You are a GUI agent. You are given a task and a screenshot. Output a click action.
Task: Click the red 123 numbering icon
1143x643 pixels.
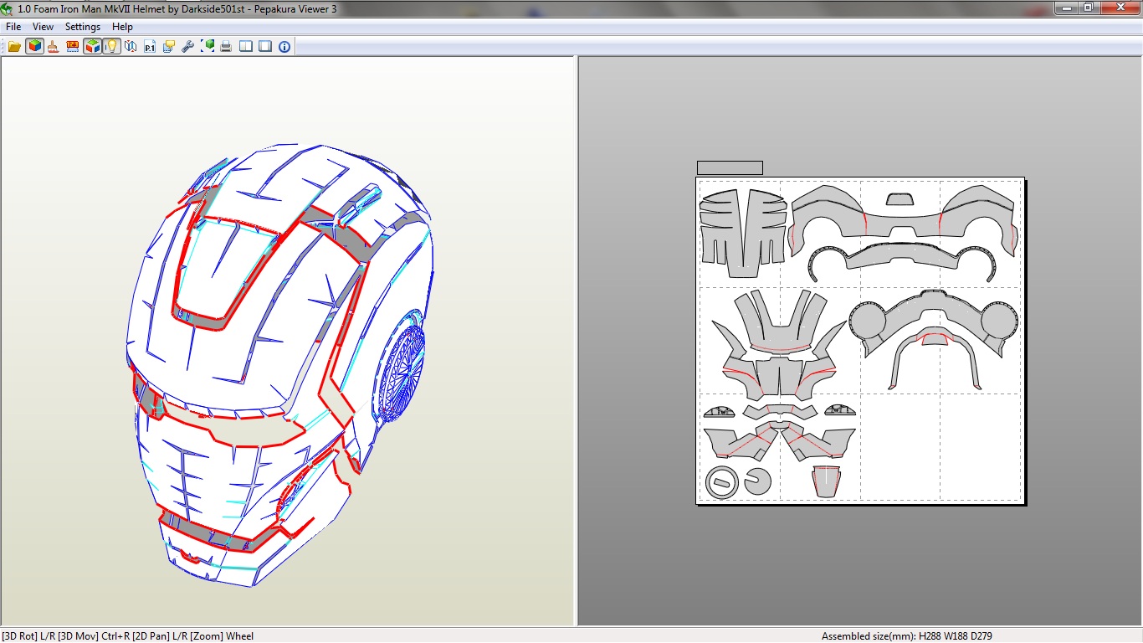(72, 46)
